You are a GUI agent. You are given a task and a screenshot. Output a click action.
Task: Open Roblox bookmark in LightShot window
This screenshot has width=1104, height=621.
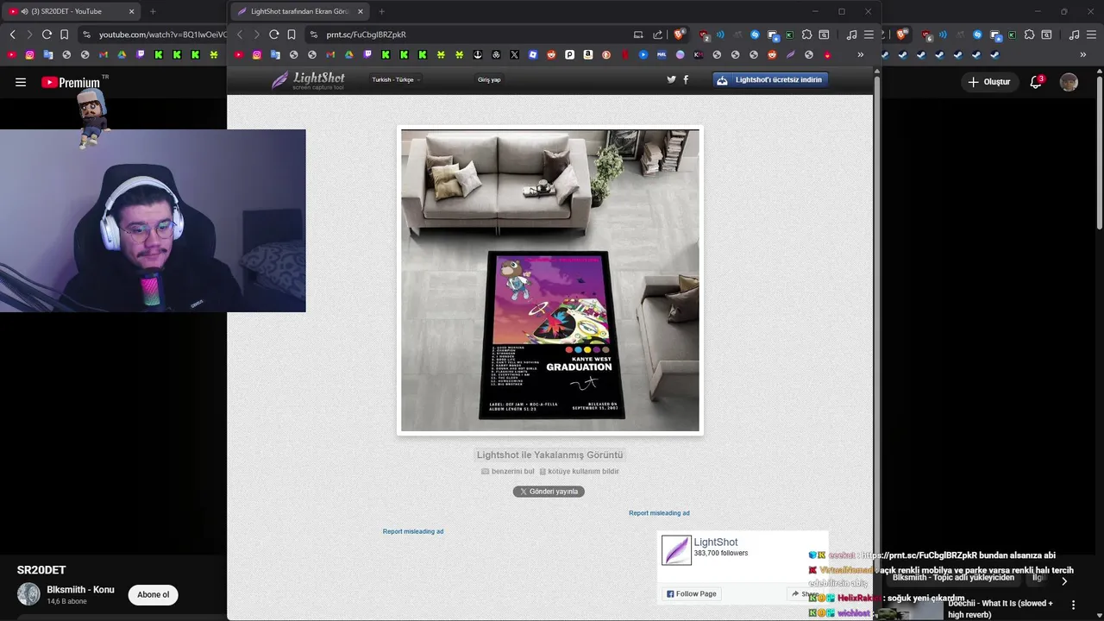tap(533, 54)
